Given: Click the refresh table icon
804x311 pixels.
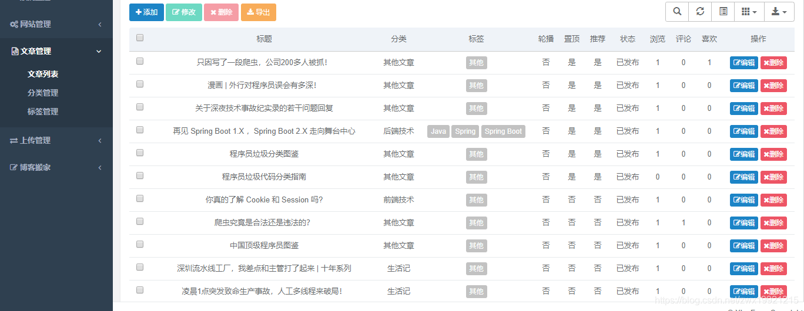Looking at the screenshot, I should 700,12.
